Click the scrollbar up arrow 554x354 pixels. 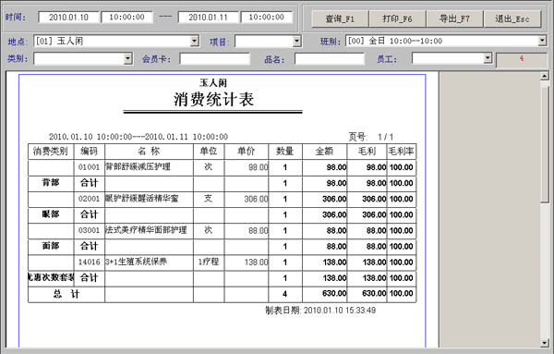coord(544,76)
